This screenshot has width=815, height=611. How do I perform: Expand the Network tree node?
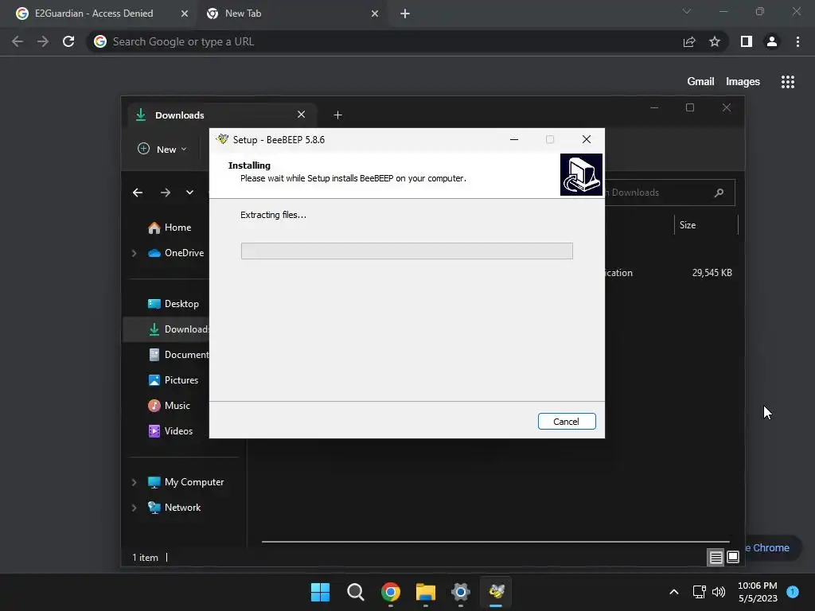pos(134,508)
